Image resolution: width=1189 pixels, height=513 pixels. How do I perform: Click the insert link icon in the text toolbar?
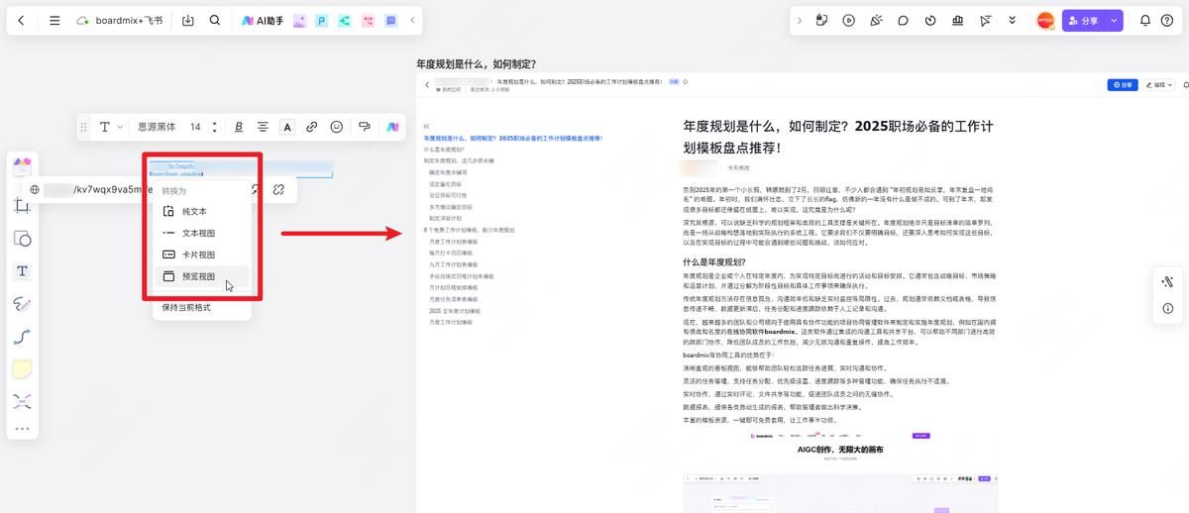312,127
